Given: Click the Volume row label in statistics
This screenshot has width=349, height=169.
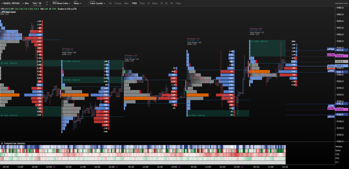Looking at the screenshot, I should 339,147.
